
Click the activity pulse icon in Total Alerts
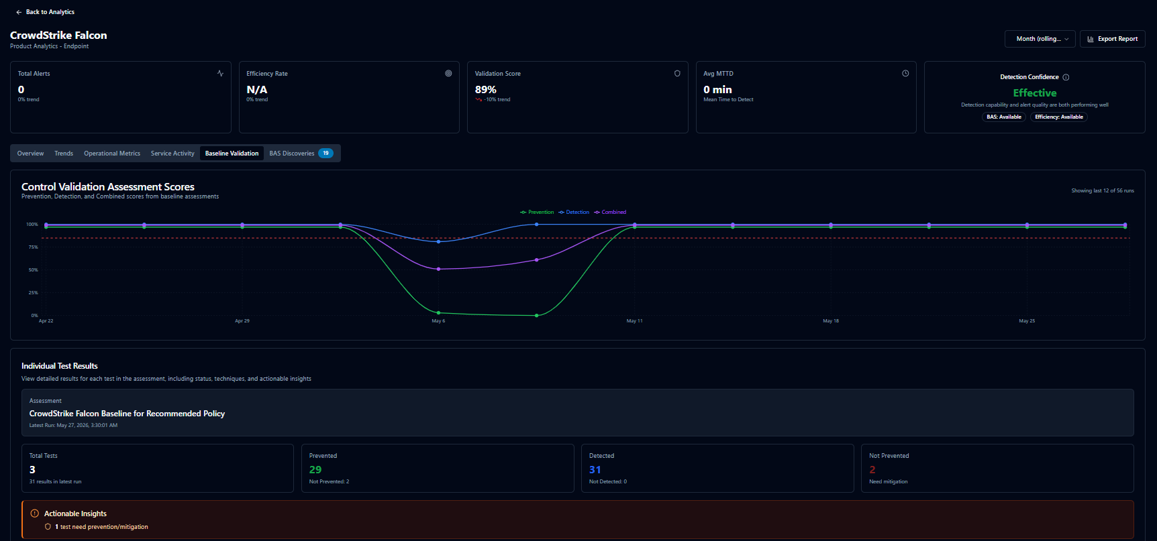[x=220, y=73]
